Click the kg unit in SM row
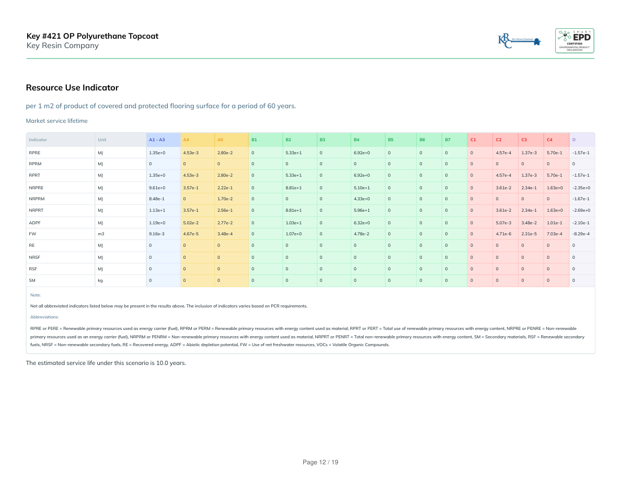 (x=100, y=281)
